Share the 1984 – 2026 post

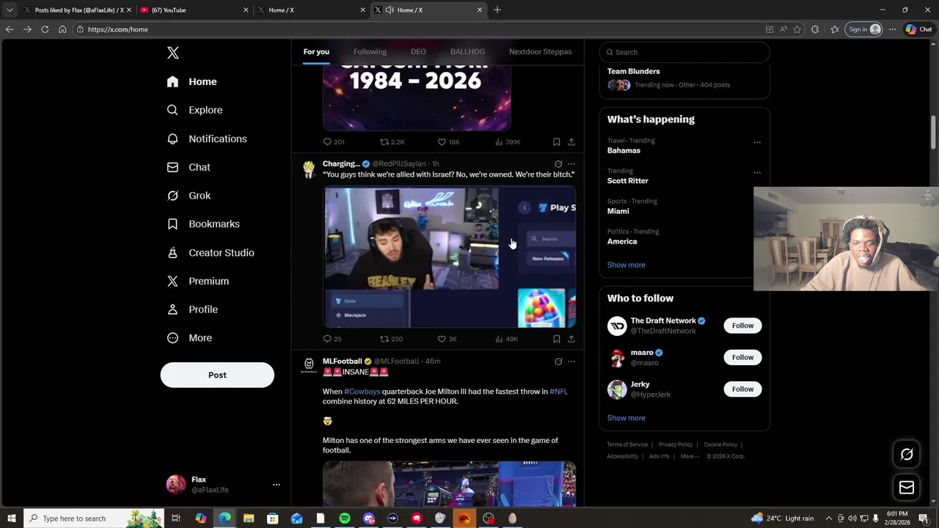[571, 142]
